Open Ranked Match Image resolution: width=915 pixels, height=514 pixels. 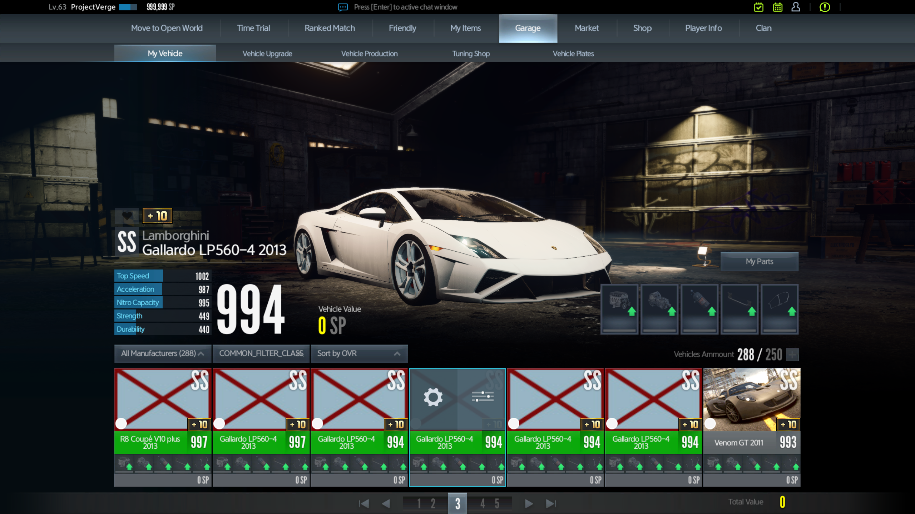(x=330, y=28)
